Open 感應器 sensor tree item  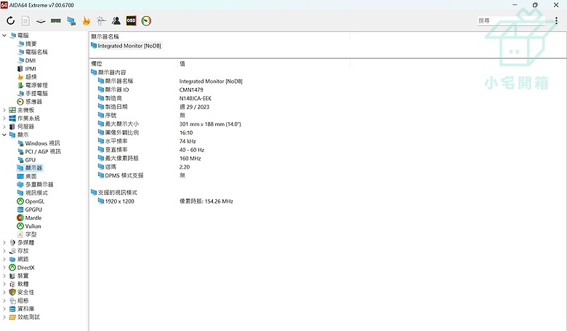(30, 102)
